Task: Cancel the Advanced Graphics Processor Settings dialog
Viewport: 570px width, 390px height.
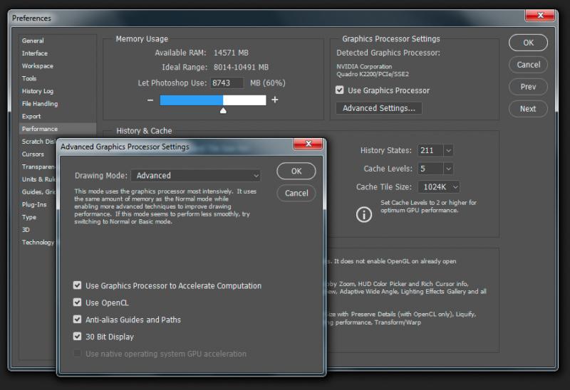Action: (296, 193)
